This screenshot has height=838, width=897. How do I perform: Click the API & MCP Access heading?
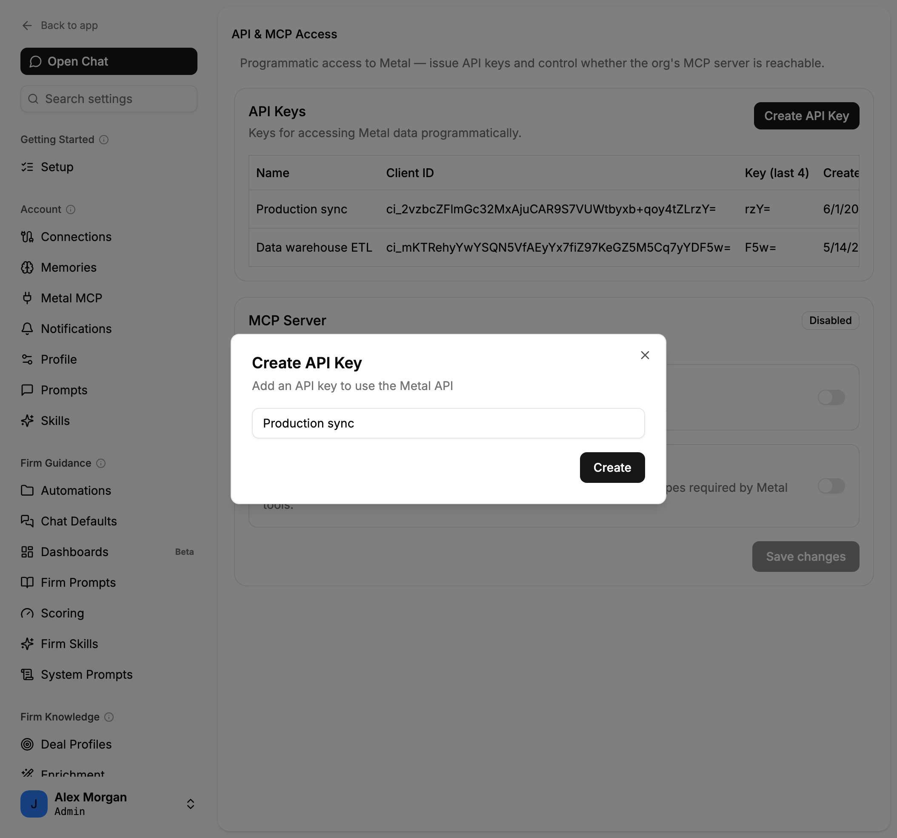(284, 34)
